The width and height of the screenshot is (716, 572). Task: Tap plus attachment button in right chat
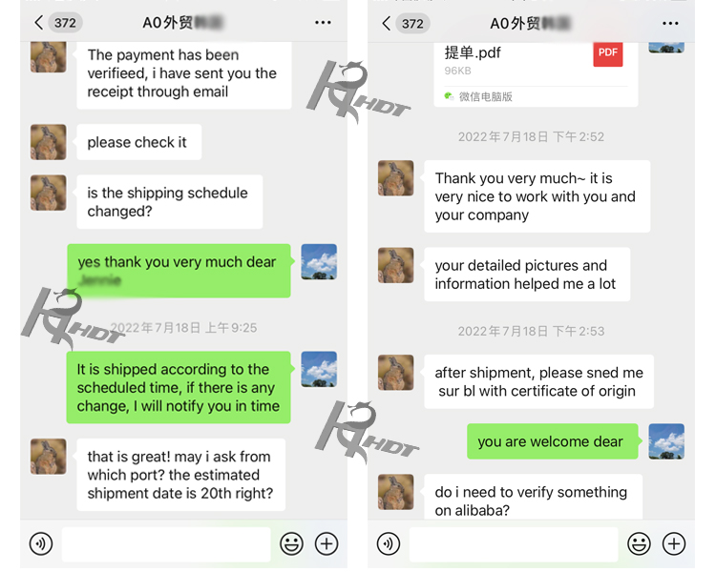674,543
